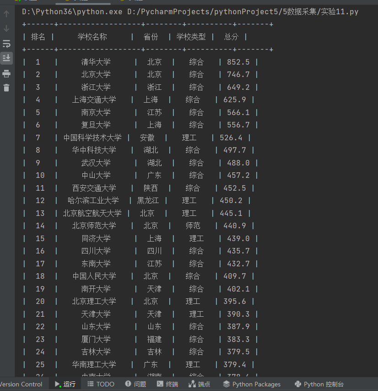
Task: Click 山东大学 school name
Action: click(96, 326)
